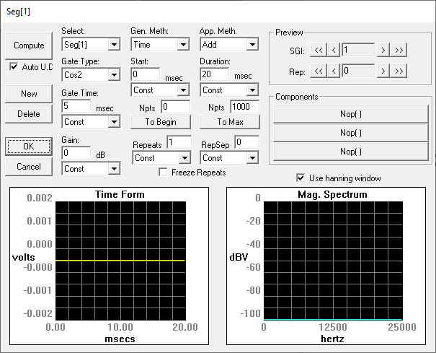
Task: Step SGI back with < button
Action: coord(334,50)
